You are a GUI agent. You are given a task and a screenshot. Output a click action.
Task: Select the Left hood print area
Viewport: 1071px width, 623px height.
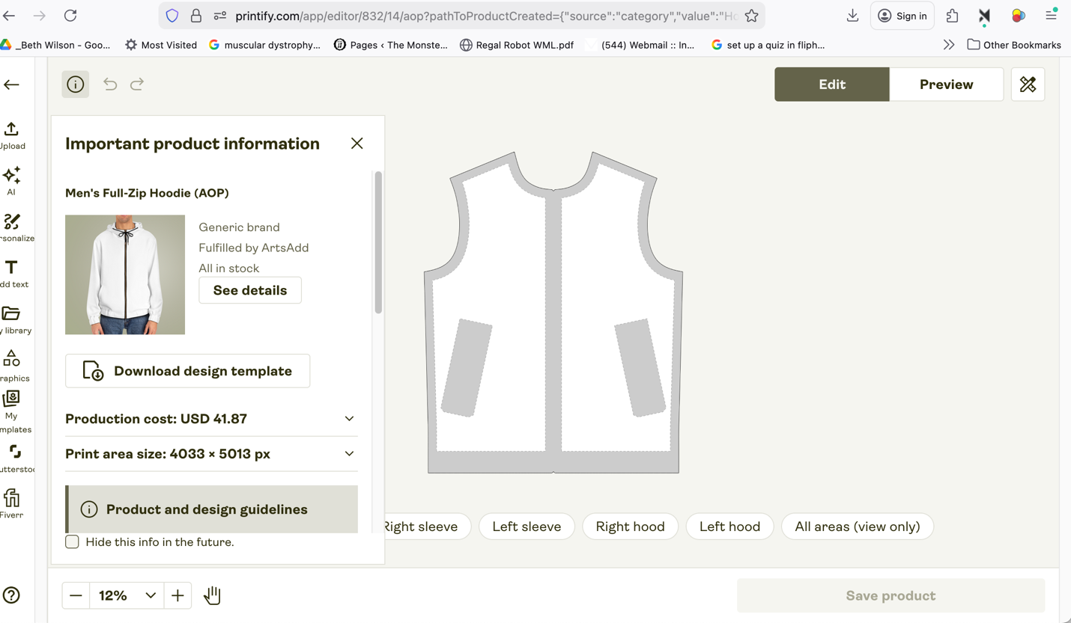coord(729,527)
